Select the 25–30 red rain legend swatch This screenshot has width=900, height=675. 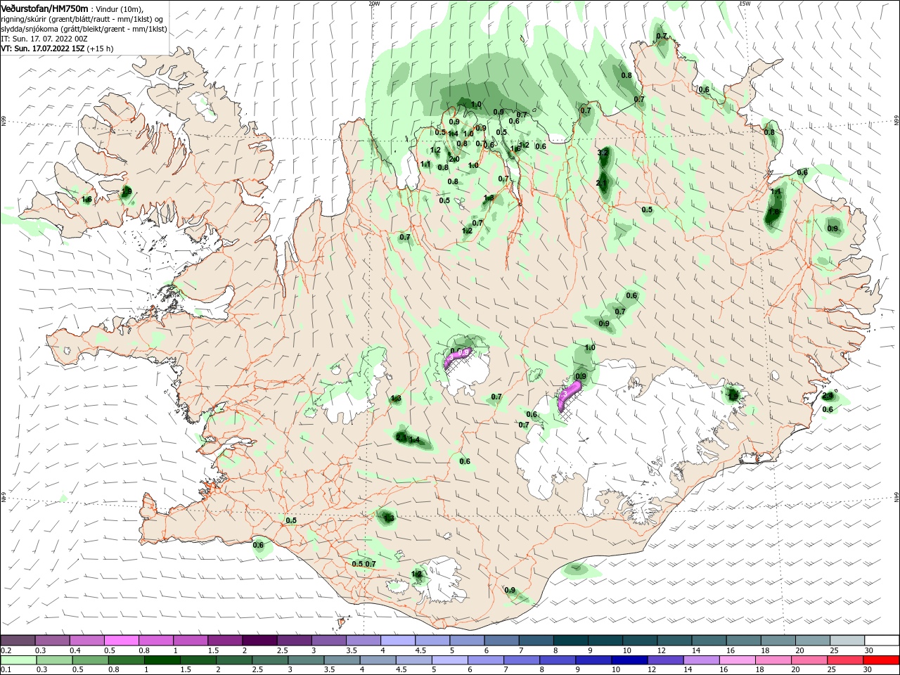pos(846,660)
